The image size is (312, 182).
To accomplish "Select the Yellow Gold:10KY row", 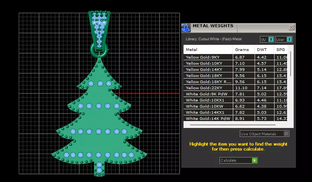I will (x=235, y=63).
